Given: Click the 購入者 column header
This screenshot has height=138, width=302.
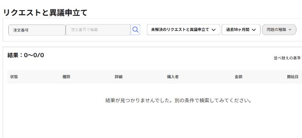Looking at the screenshot, I should (x=173, y=77).
